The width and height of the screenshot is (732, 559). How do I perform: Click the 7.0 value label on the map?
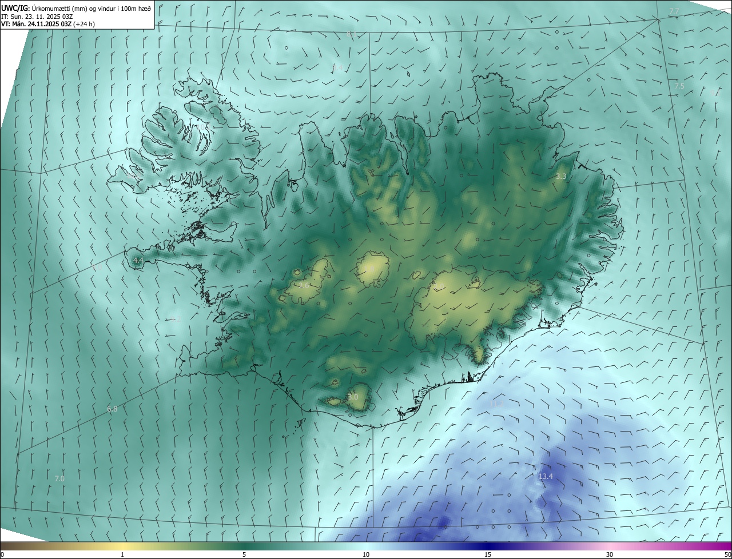tap(59, 478)
